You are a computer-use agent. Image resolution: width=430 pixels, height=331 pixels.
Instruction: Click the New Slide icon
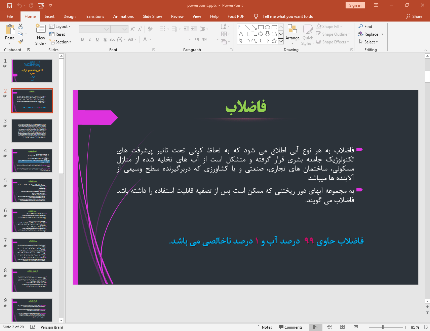pos(41,29)
